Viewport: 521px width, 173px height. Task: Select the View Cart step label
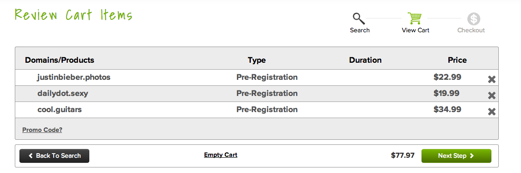[x=416, y=30]
